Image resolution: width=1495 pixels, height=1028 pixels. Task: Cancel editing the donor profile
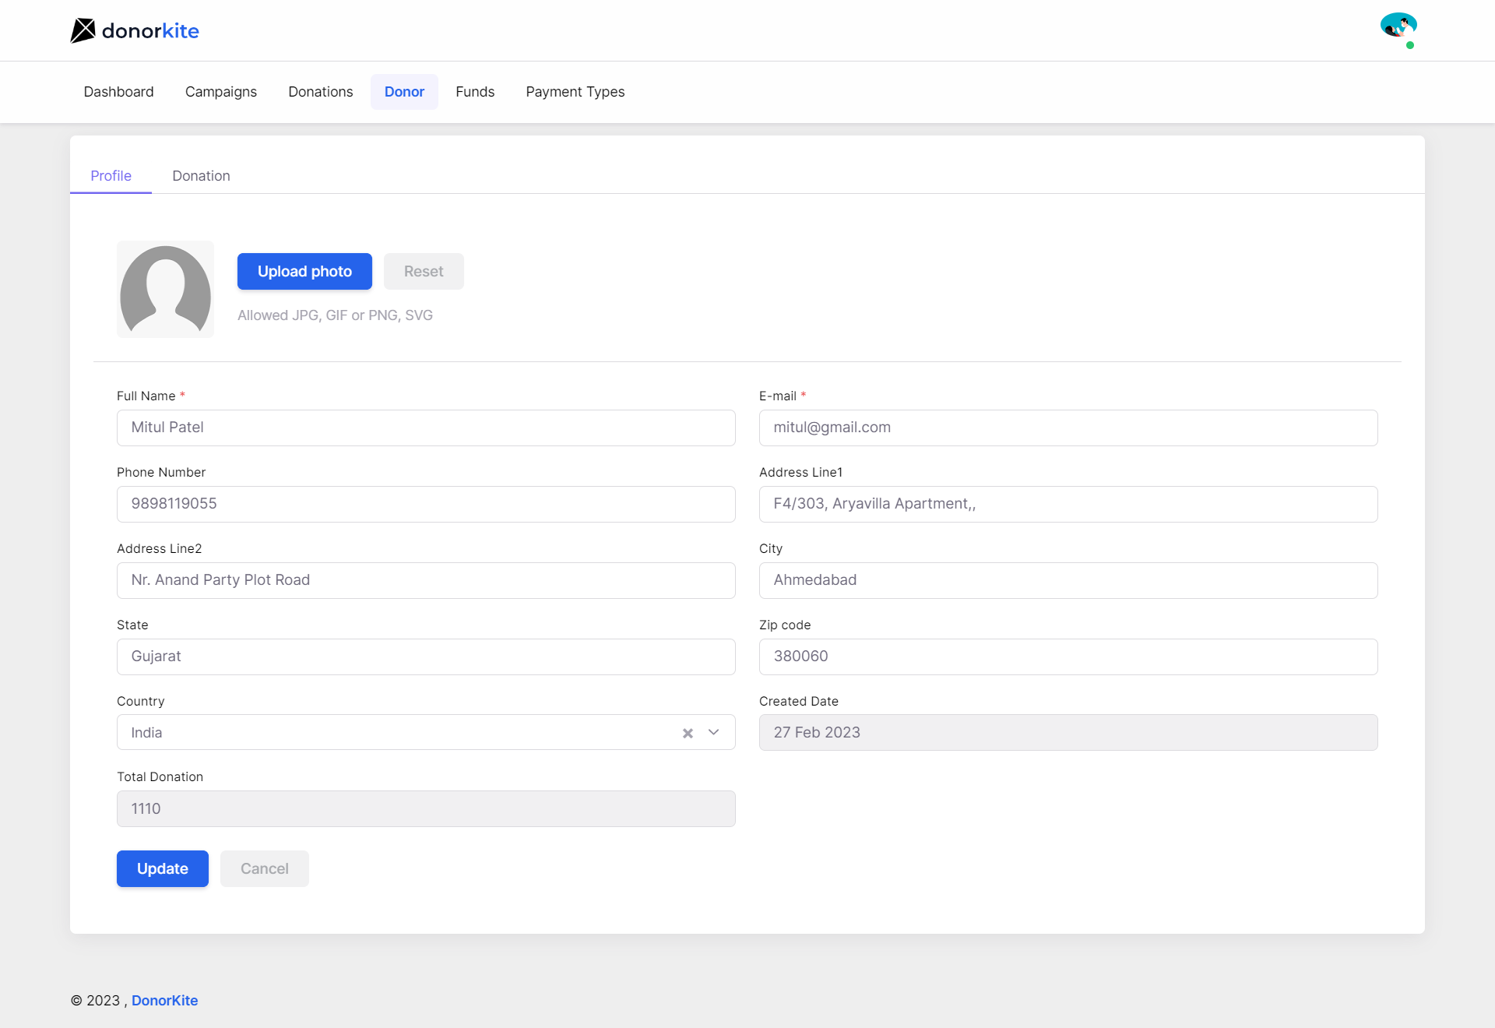pos(264,868)
